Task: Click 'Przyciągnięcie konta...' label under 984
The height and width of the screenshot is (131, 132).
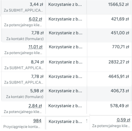Action: click(22, 127)
